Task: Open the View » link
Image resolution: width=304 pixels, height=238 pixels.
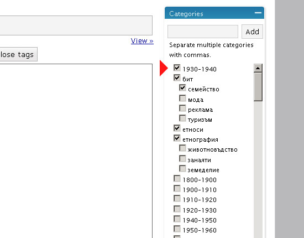Action: tap(142, 41)
